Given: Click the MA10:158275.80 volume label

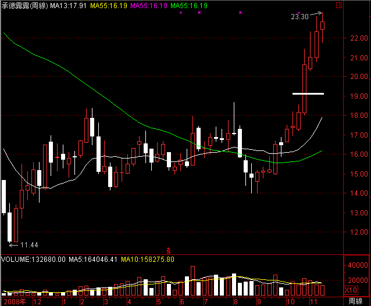Looking at the screenshot, I should coord(148,260).
